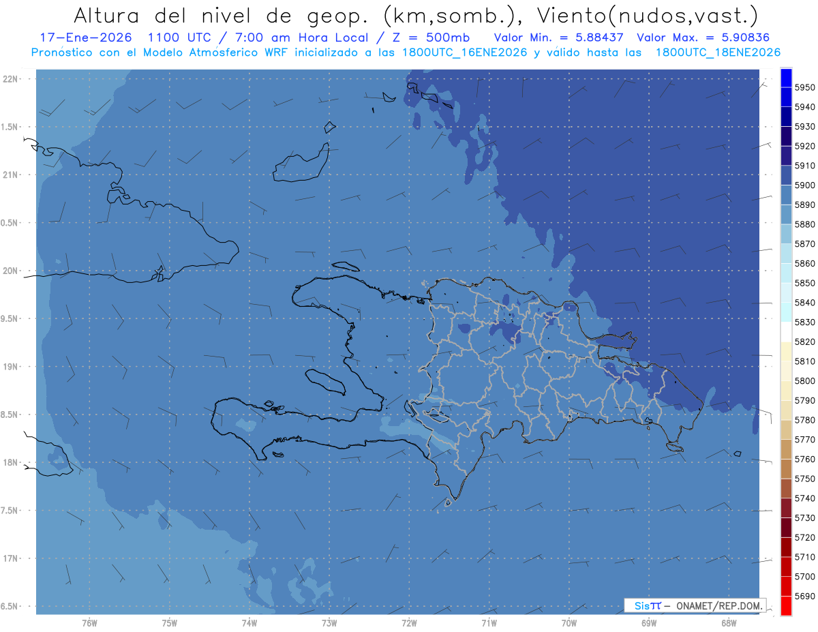Click the 74W longitude label

[249, 623]
